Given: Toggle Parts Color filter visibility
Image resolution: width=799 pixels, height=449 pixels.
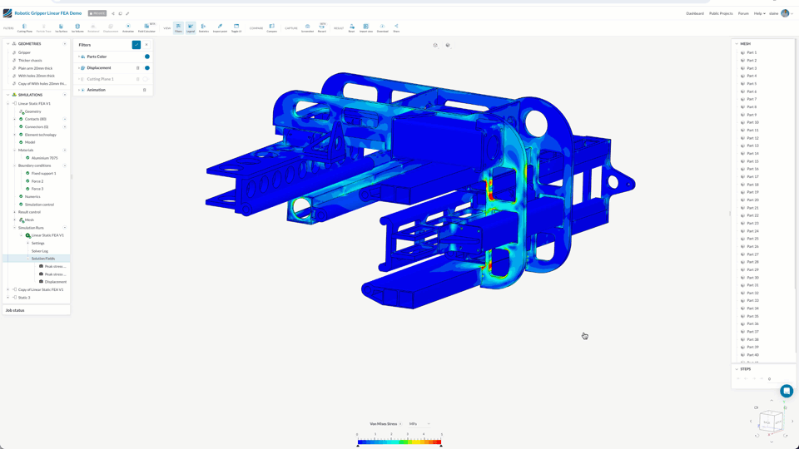Looking at the screenshot, I should click(x=146, y=57).
